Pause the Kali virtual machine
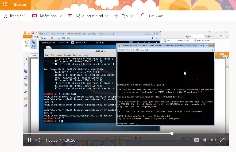Viewport: 236px width, 152px height. click(52, 38)
